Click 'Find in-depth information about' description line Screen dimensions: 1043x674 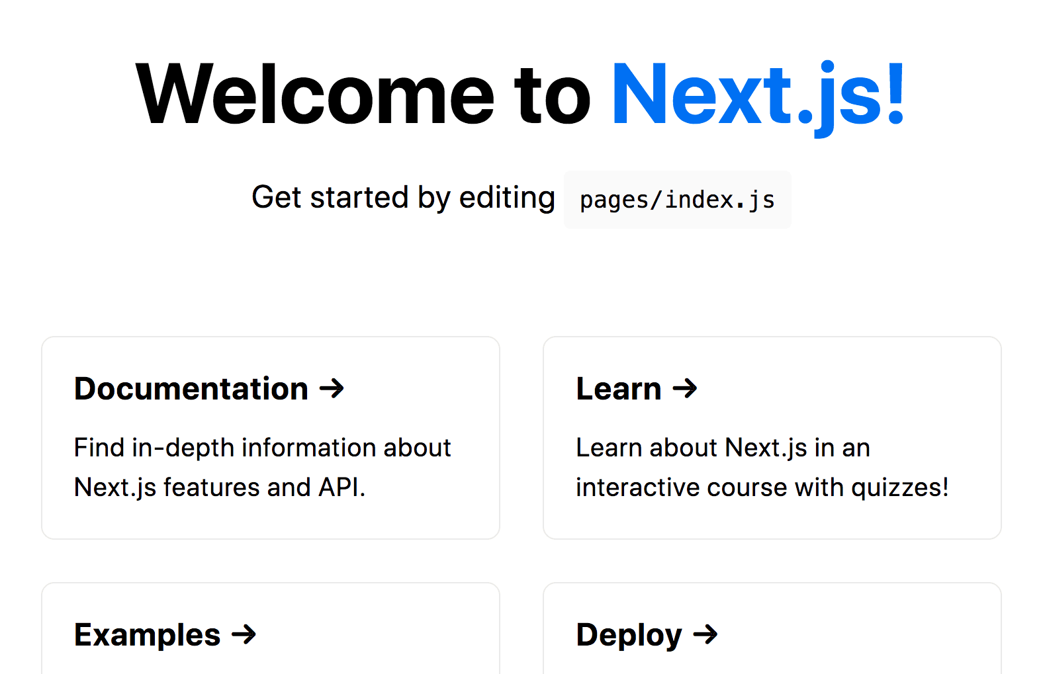(262, 448)
